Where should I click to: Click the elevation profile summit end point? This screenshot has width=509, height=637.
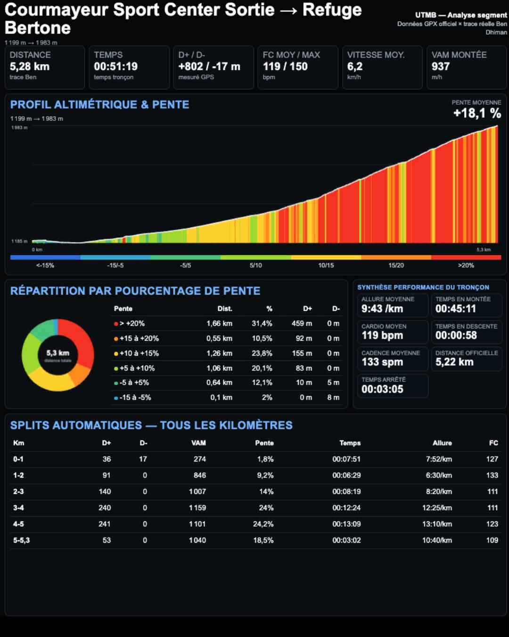pyautogui.click(x=497, y=126)
